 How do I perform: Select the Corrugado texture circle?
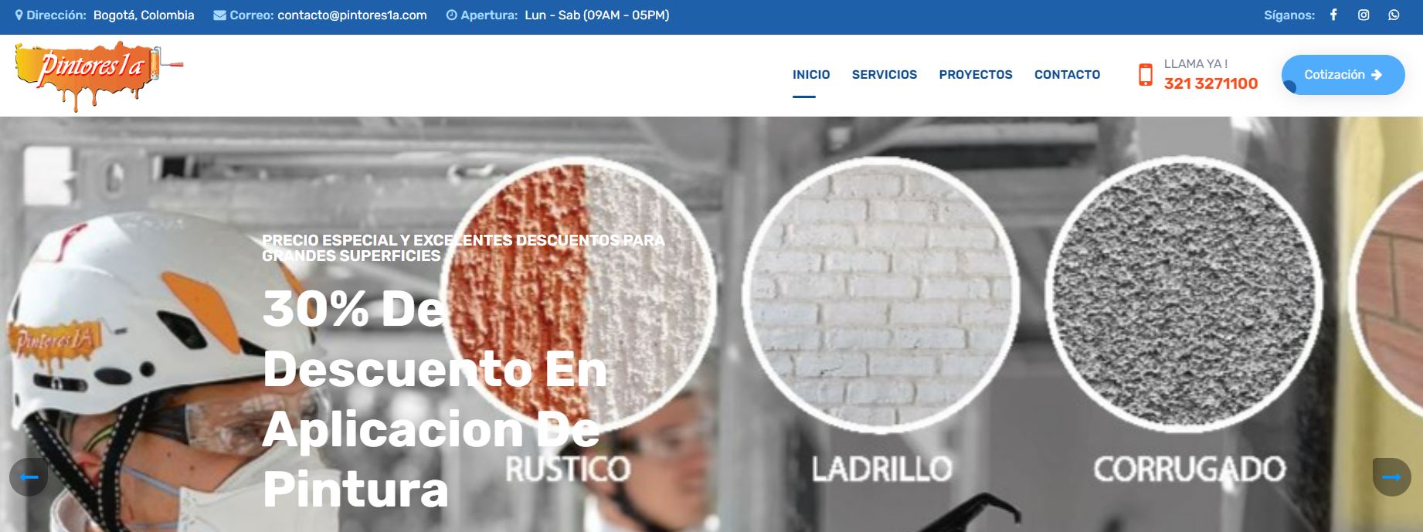(1184, 295)
